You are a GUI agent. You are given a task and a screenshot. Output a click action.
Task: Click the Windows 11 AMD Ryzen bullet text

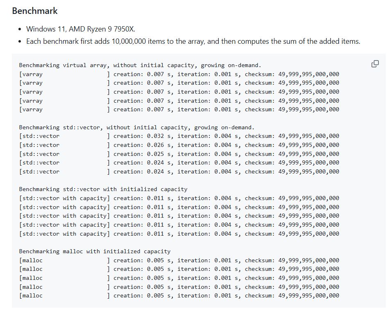[81, 29]
